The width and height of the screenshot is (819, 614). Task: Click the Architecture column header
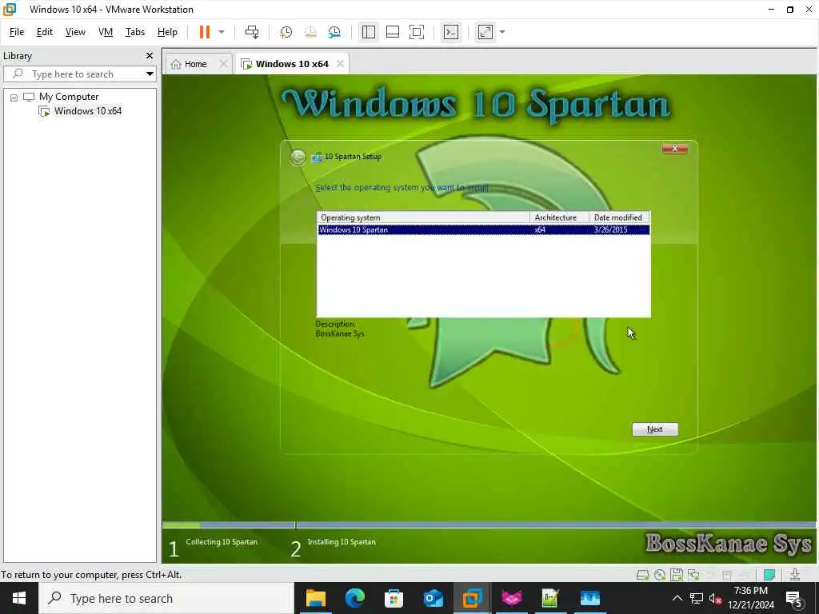tap(559, 217)
